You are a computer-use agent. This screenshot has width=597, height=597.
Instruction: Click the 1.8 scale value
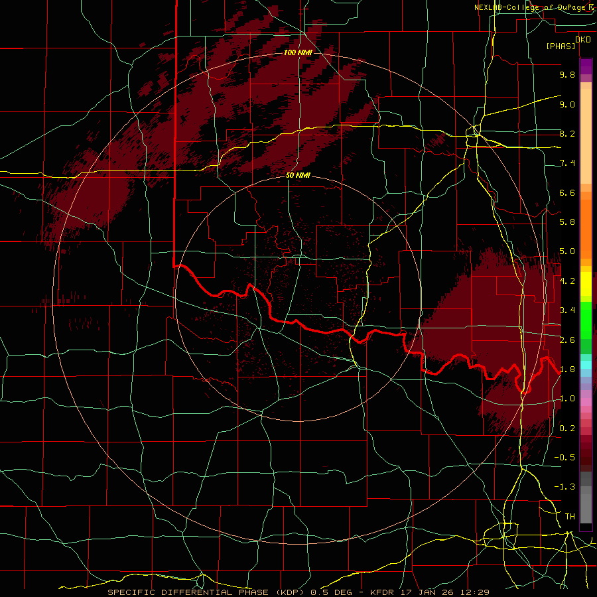(567, 369)
